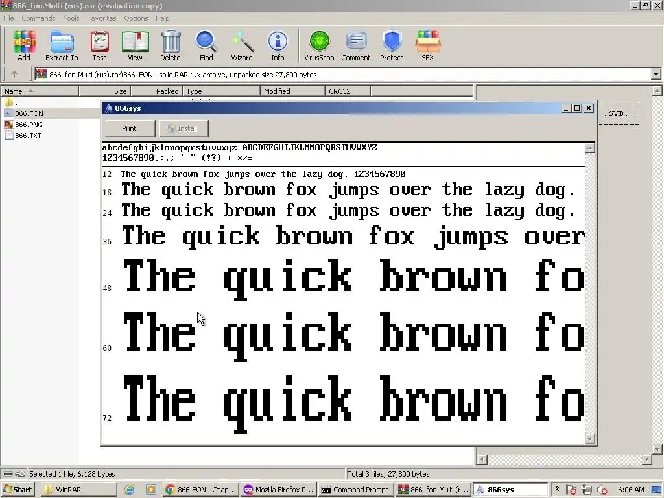
Task: Select the 866.FON file
Action: tap(24, 113)
